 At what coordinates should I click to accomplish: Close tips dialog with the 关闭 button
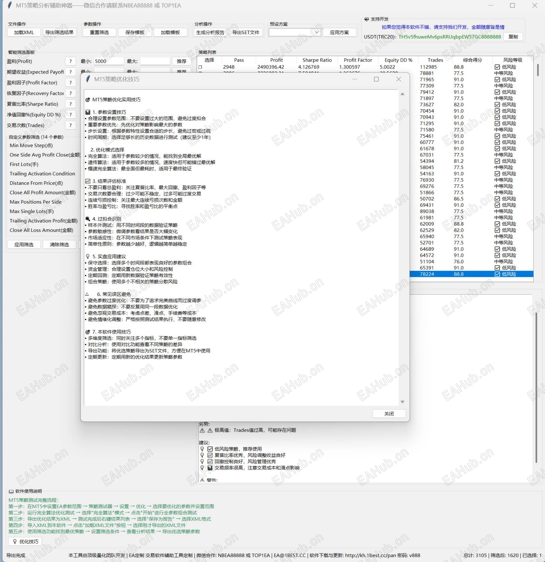(x=389, y=414)
